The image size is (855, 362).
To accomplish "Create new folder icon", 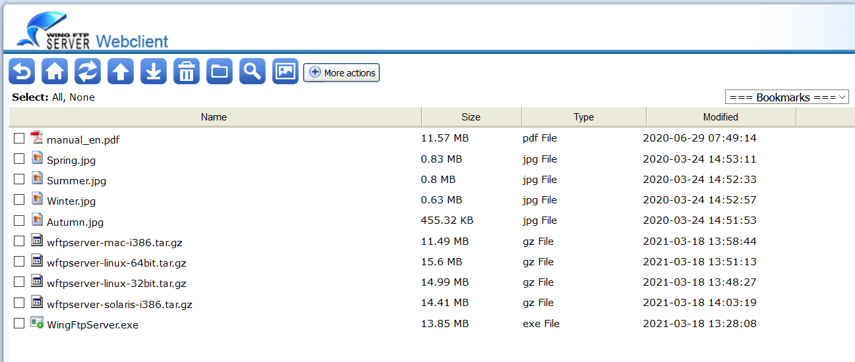I will coord(220,71).
